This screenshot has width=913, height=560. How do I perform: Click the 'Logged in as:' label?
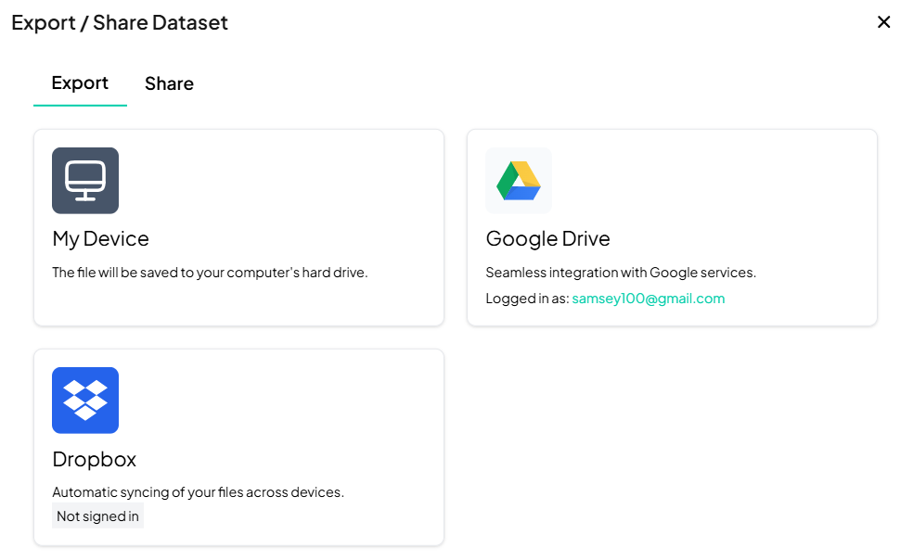pyautogui.click(x=527, y=299)
